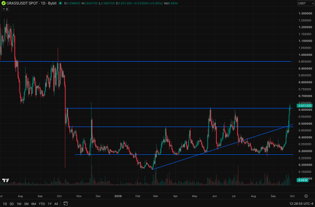Click the Jun label on time axis
The width and height of the screenshot is (315, 207).
coord(214,196)
